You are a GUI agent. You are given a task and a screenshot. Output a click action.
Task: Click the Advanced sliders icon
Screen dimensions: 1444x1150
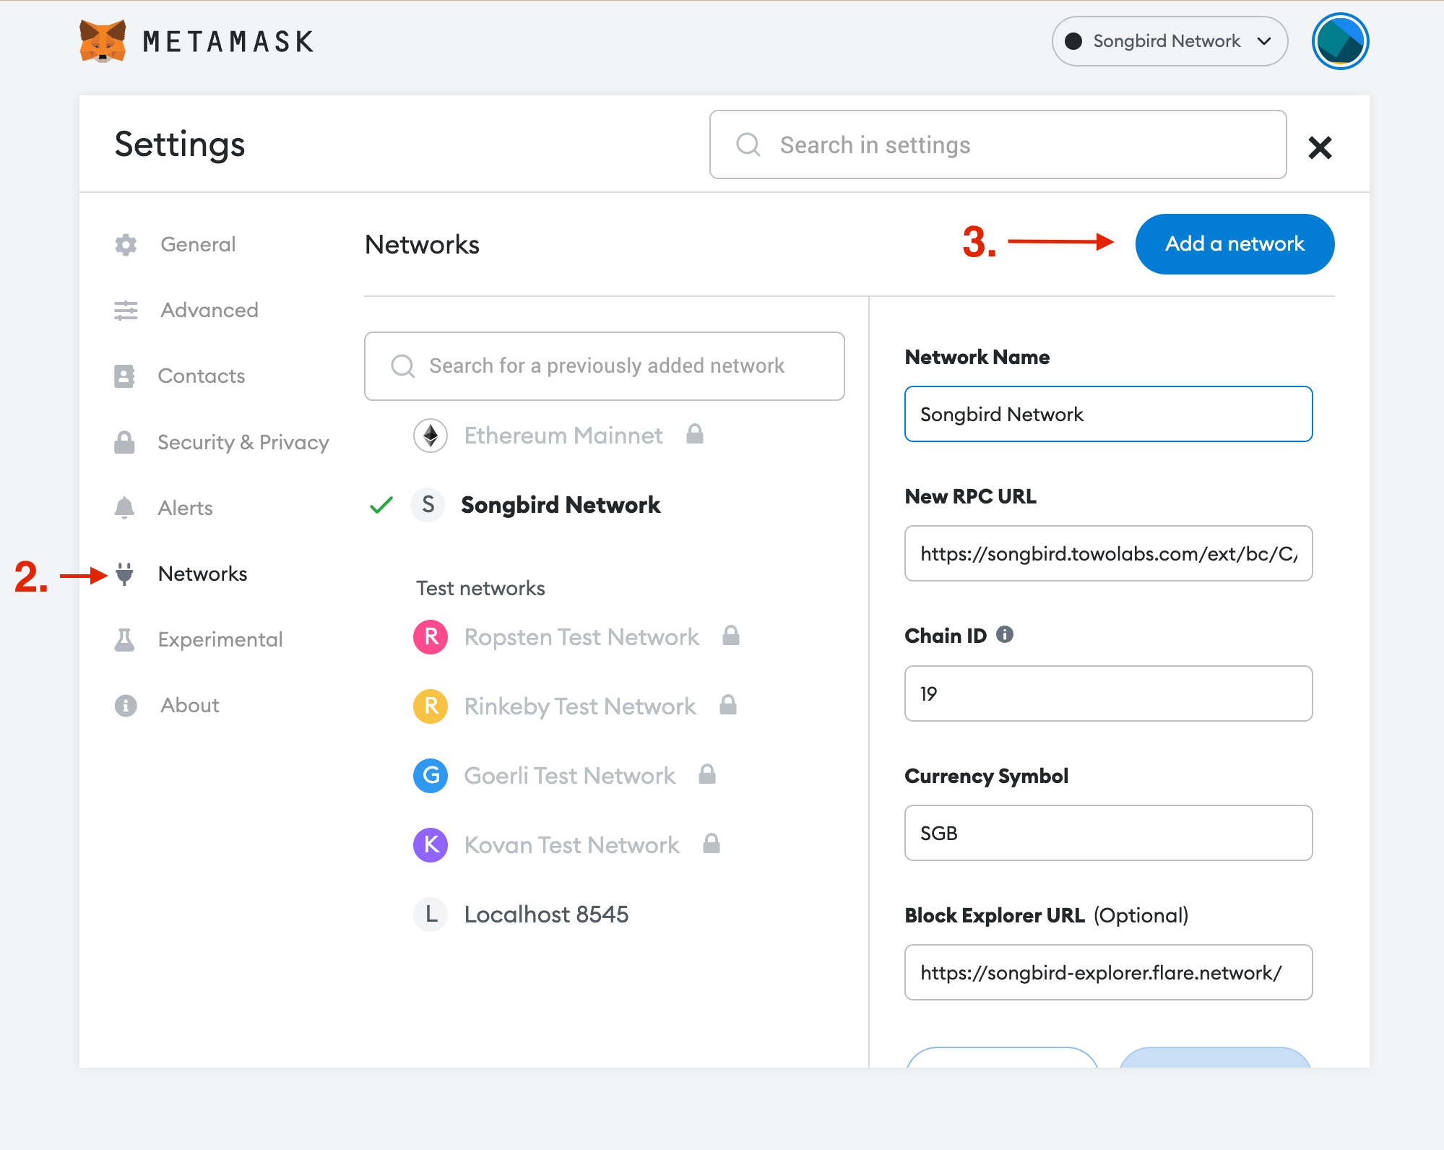coord(126,311)
